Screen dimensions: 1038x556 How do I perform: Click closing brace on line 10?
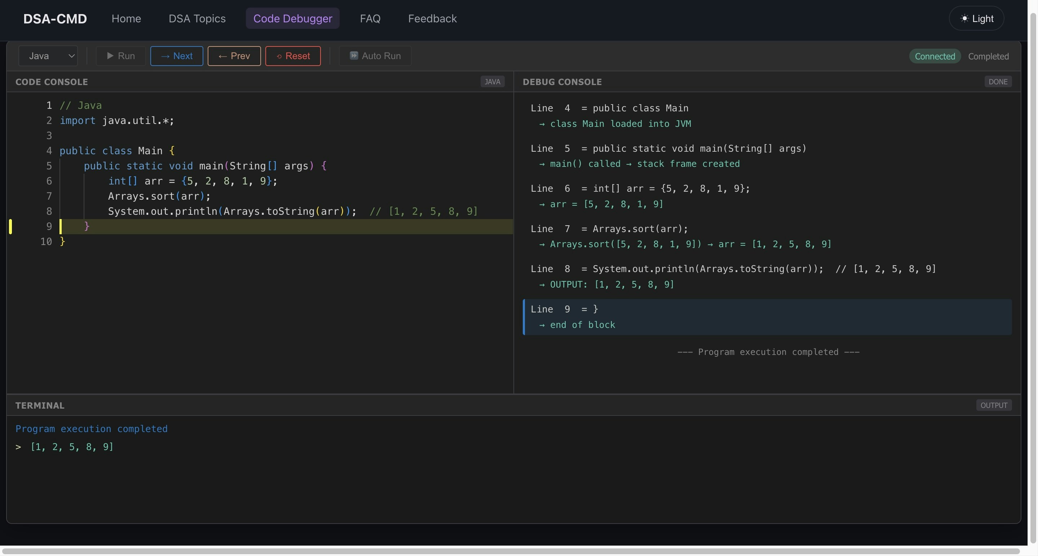[62, 241]
